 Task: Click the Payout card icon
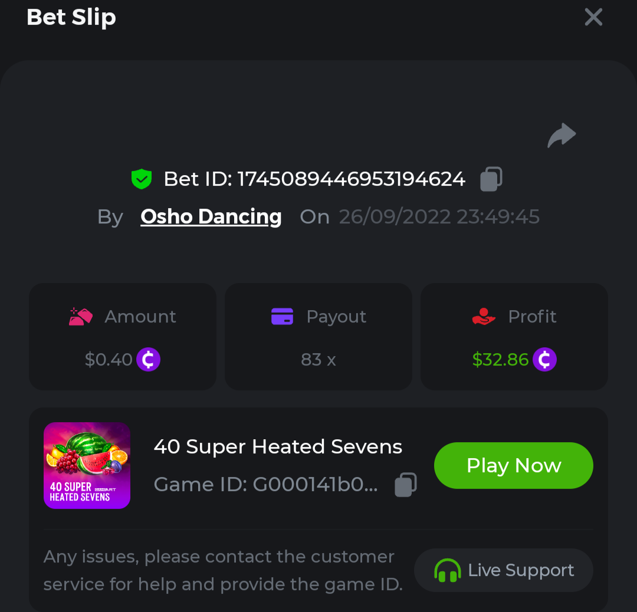(x=283, y=317)
